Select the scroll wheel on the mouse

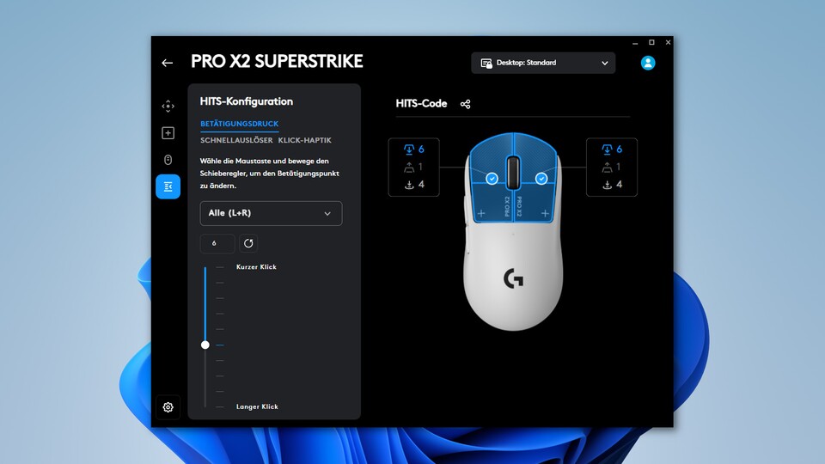pyautogui.click(x=513, y=172)
